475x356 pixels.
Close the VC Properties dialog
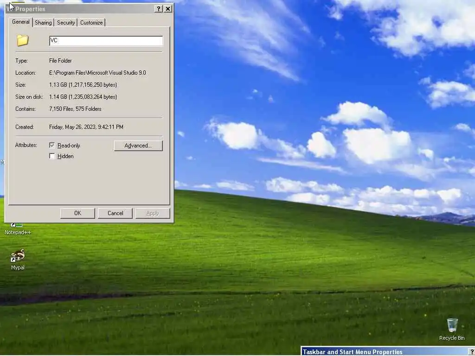168,9
